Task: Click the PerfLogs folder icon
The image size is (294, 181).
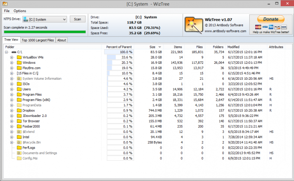Action: pyautogui.click(x=19, y=148)
